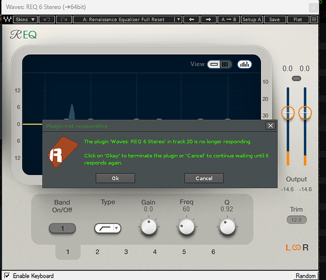The height and width of the screenshot is (280, 326).
Task: Switch View to the split graph mode
Action: (225, 64)
